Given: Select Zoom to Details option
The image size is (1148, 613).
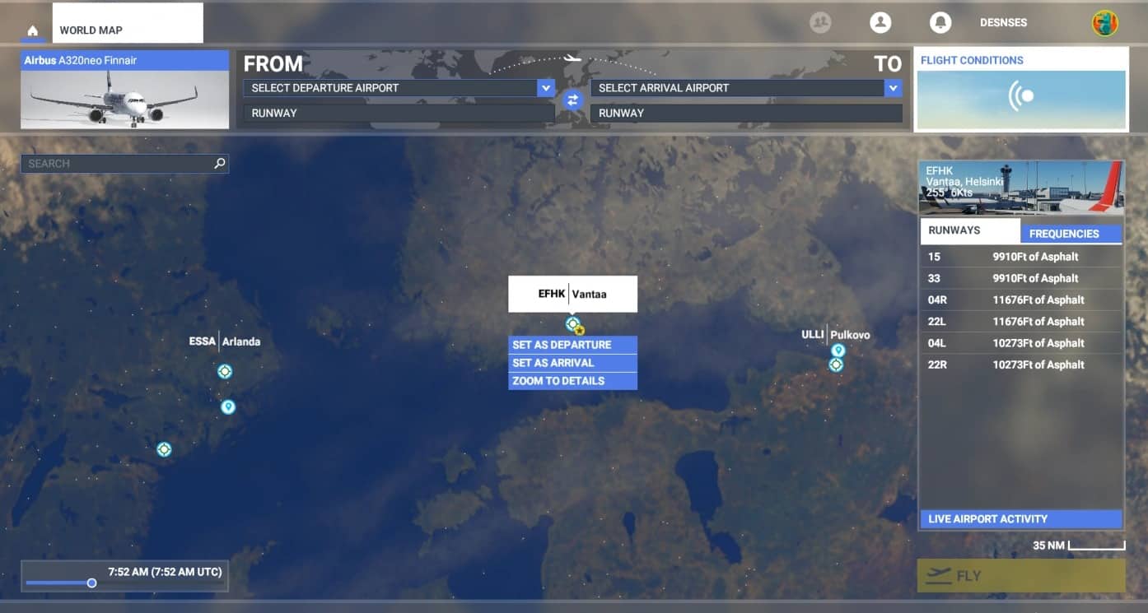Looking at the screenshot, I should tap(572, 381).
